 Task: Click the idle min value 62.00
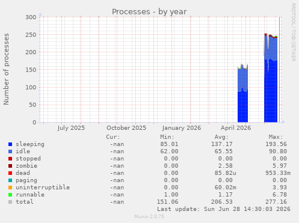click(x=169, y=151)
